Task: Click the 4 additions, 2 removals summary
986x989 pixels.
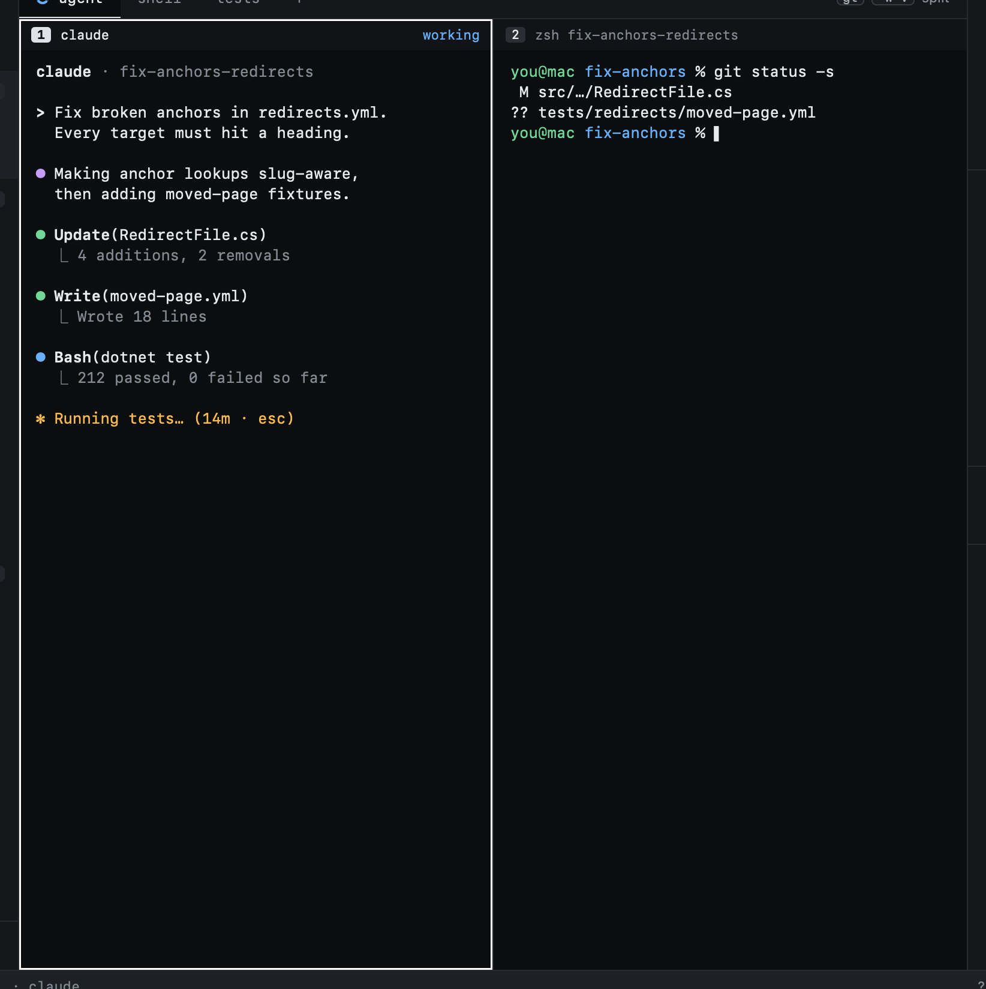Action: 184,255
